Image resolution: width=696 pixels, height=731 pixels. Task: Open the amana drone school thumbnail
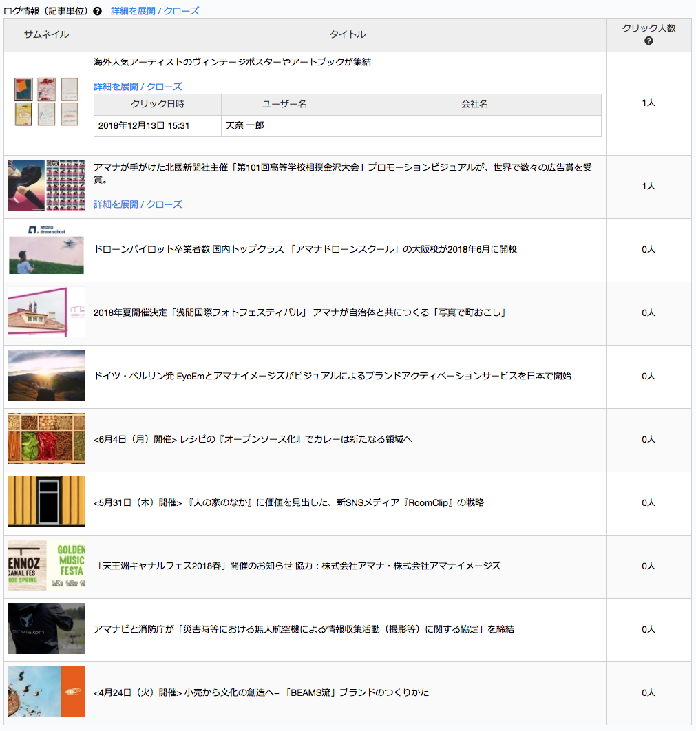click(x=46, y=249)
